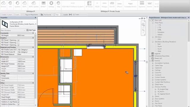Click the Create in place button
Screen dimensions: 190x107
tap(7, 15)
